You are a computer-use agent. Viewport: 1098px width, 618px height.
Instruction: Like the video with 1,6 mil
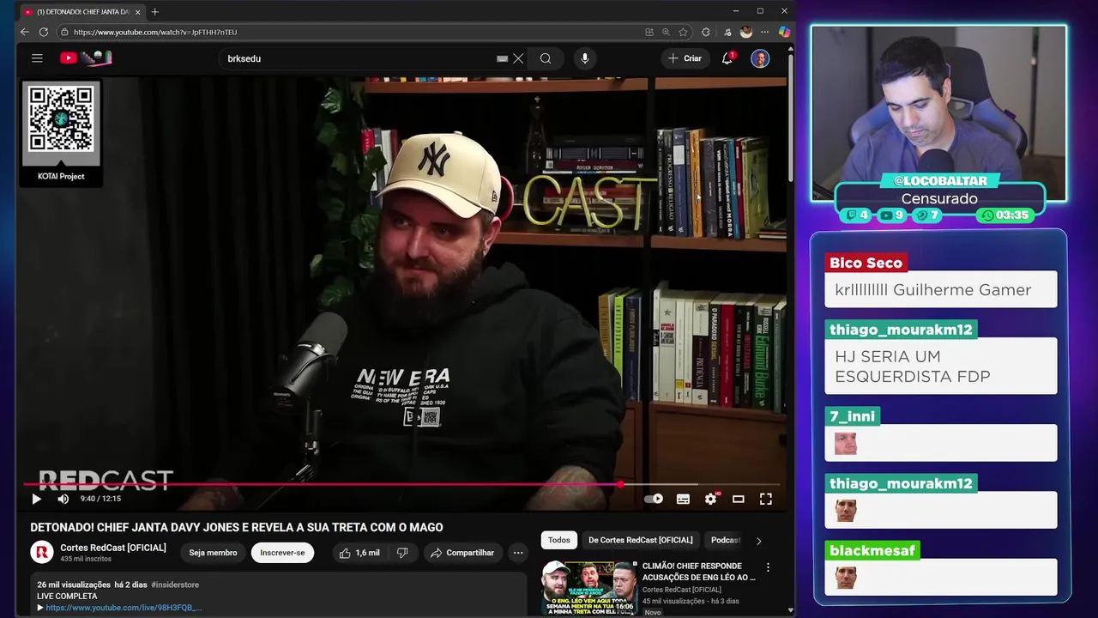pyautogui.click(x=359, y=553)
